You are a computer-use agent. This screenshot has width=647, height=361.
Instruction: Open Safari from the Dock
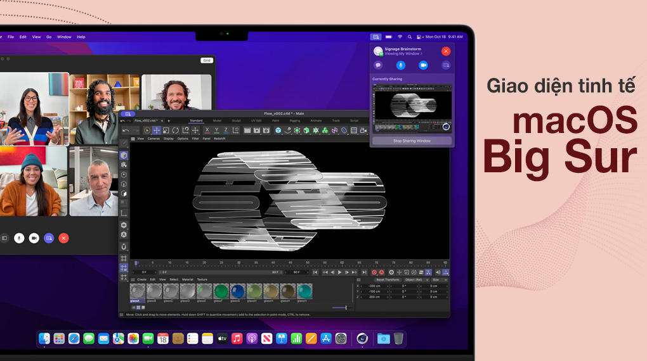[74, 339]
